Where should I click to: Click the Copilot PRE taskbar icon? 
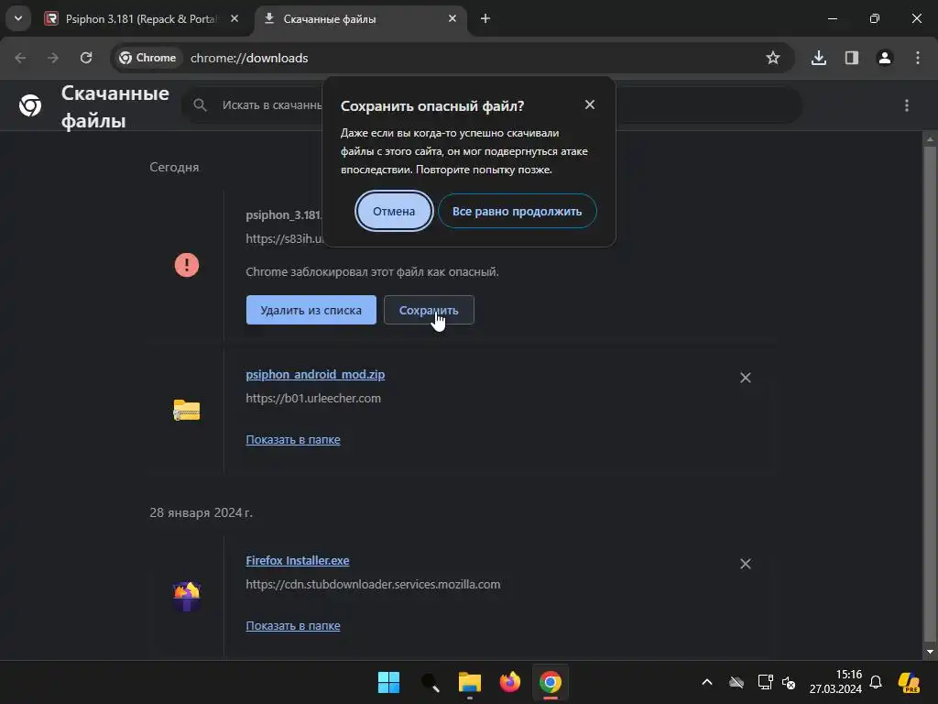tap(910, 682)
